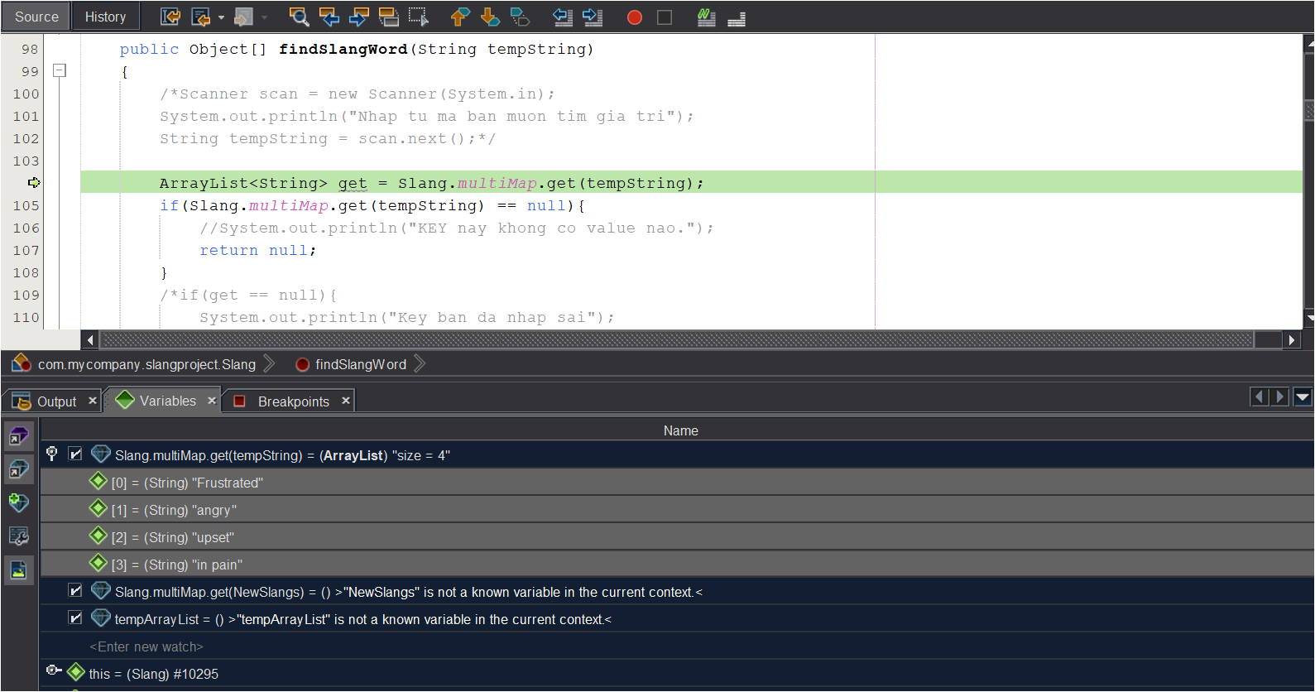Click breadcrumb chevron after findSlangWord
The image size is (1315, 692).
(420, 363)
